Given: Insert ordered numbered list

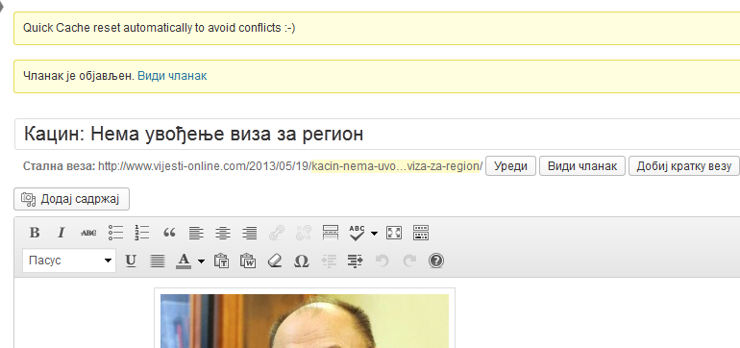Looking at the screenshot, I should pyautogui.click(x=141, y=233).
